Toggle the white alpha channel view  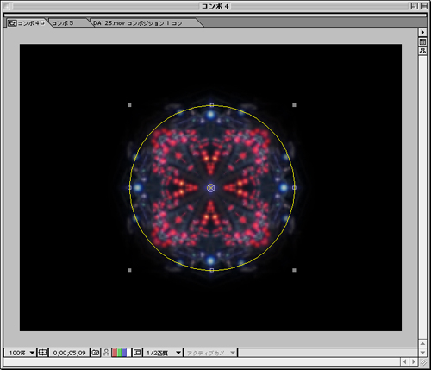pos(128,353)
